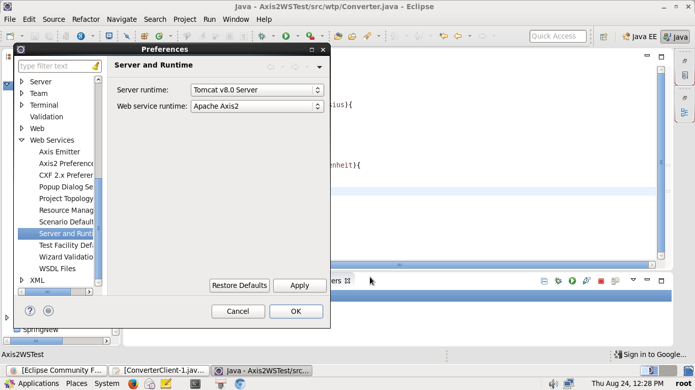Click the Debug bug icon in toolbar
Viewport: 695px width, 390px height.
pos(262,36)
